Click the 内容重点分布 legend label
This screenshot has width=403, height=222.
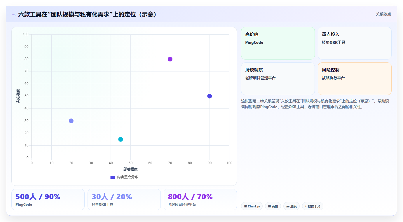coord(128,177)
